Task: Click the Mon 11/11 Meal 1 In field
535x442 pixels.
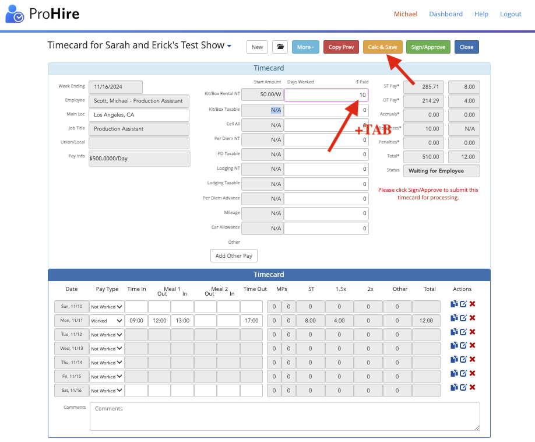Action: point(182,321)
